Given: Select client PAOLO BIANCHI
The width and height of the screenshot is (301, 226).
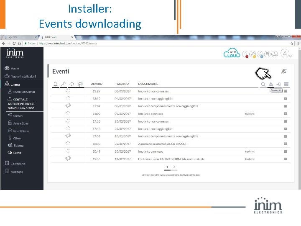Looking at the screenshot, I should point(21,92).
